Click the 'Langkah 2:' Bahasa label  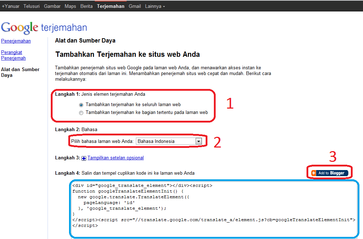76,130
